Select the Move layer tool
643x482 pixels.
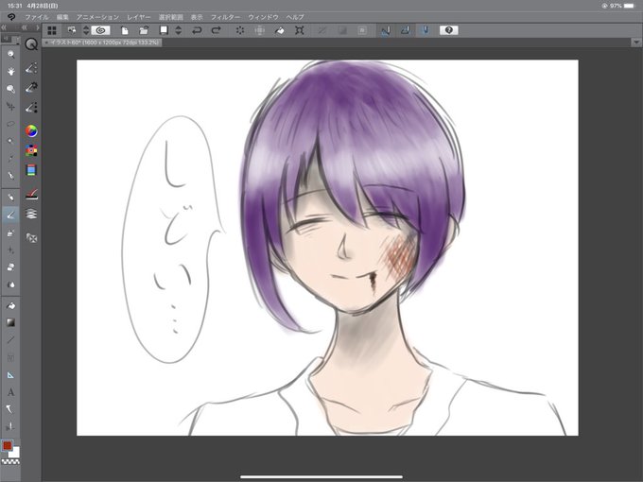[x=10, y=107]
